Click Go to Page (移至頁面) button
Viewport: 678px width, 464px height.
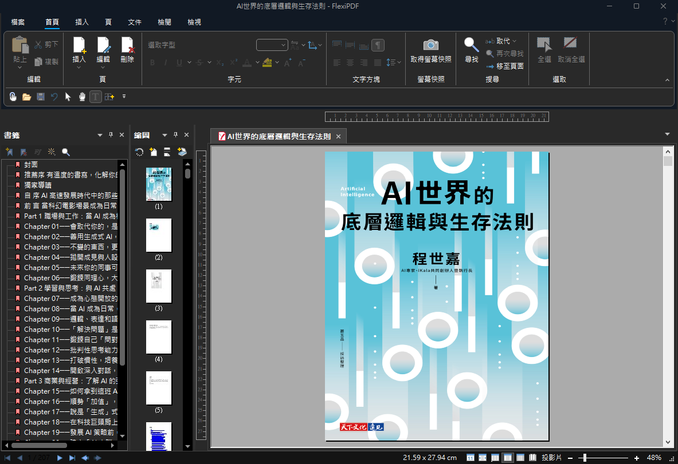[x=504, y=66]
